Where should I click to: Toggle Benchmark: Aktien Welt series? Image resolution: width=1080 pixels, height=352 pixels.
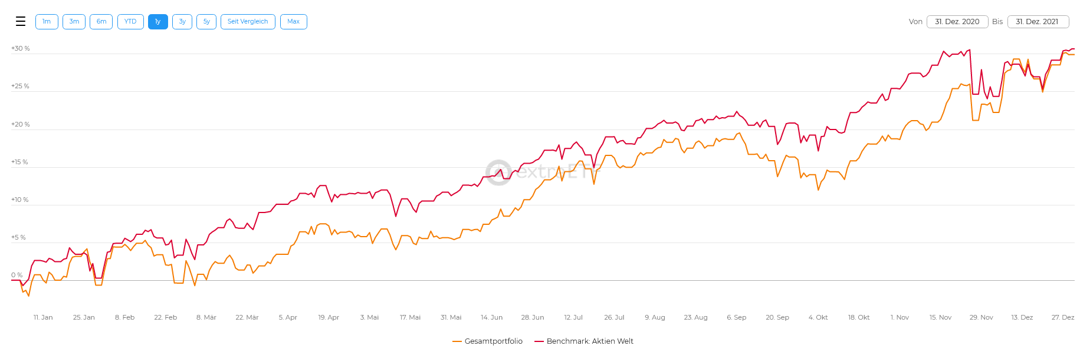point(589,341)
